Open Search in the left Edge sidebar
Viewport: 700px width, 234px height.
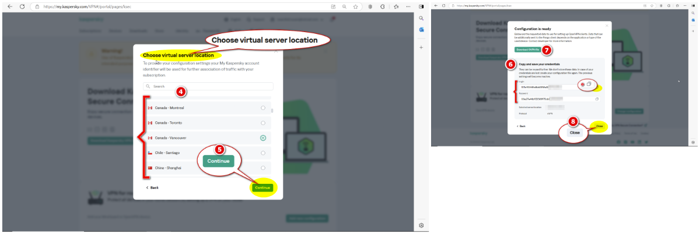421,19
